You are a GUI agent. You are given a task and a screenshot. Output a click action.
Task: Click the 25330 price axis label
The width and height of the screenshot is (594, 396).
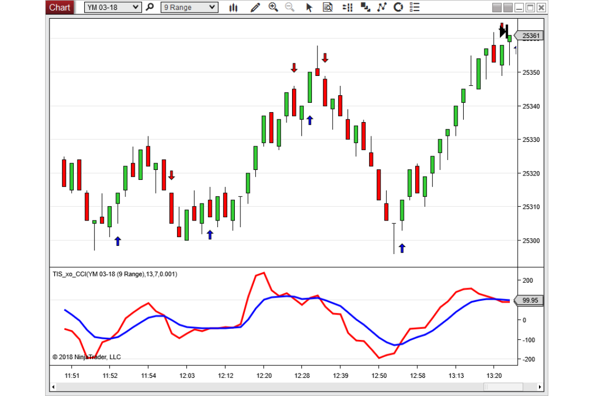tap(531, 140)
